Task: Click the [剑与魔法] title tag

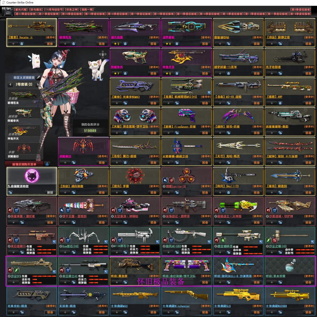Action: click(x=36, y=9)
